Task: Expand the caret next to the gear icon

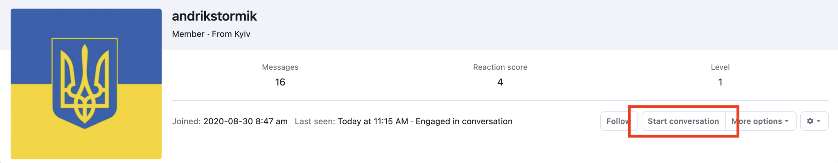Action: (819, 121)
